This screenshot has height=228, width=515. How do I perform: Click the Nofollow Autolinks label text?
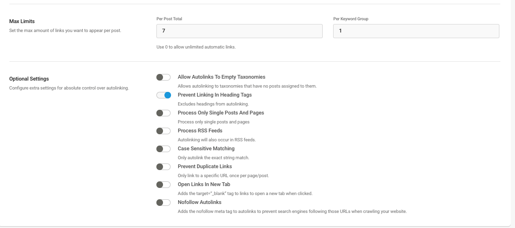[x=199, y=203]
